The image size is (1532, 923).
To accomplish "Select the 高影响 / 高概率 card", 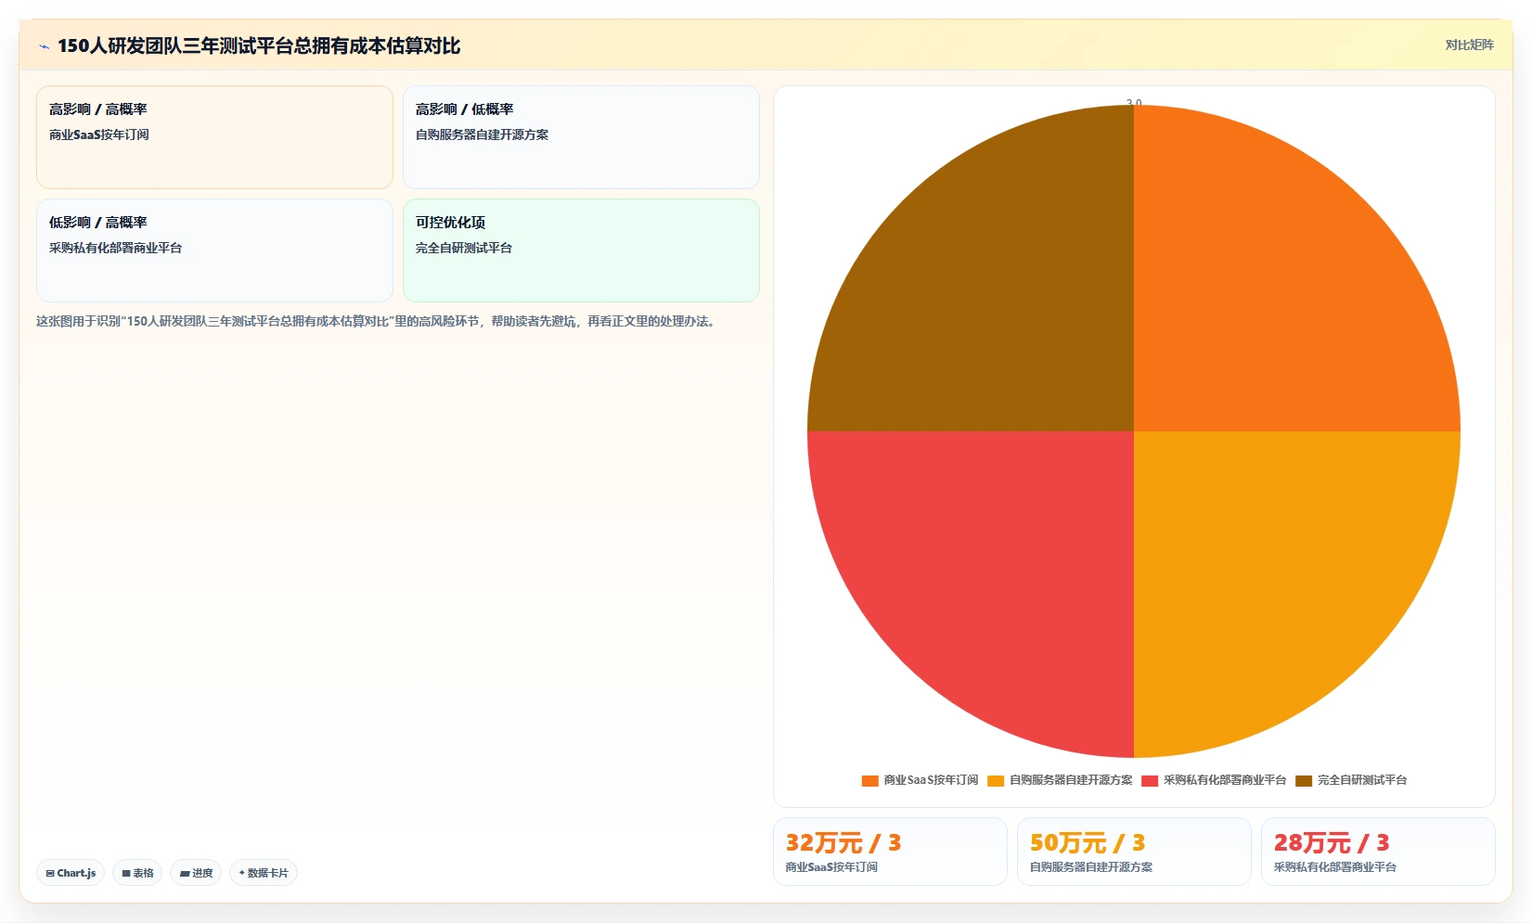I will pyautogui.click(x=214, y=137).
